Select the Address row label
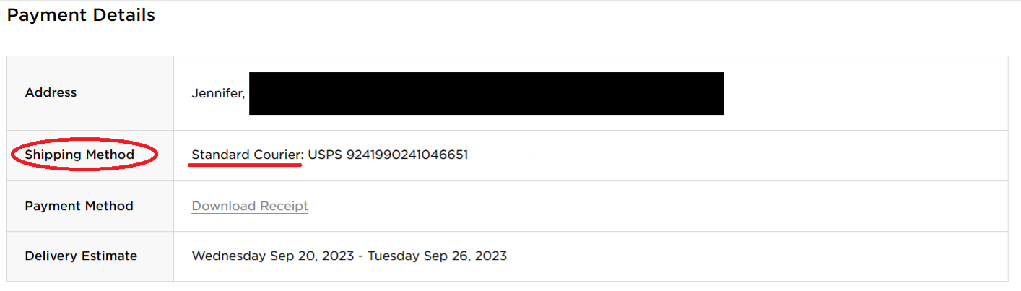This screenshot has height=291, width=1021. point(51,92)
